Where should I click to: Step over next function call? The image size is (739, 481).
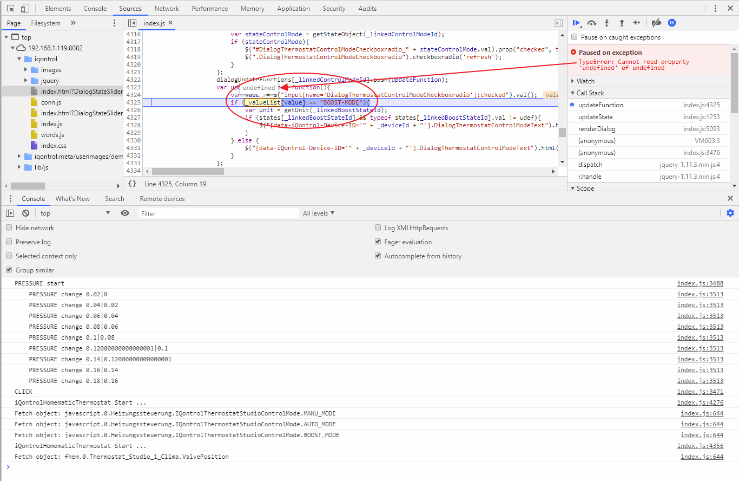point(592,23)
